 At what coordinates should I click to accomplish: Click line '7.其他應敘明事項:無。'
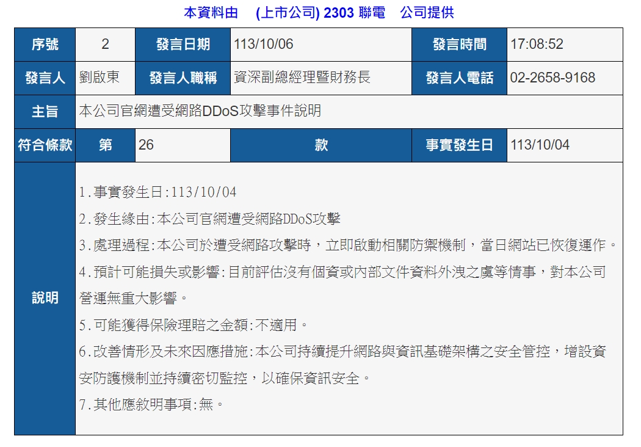pos(151,405)
